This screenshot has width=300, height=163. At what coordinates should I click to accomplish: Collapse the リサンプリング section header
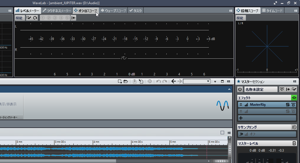click(264, 127)
